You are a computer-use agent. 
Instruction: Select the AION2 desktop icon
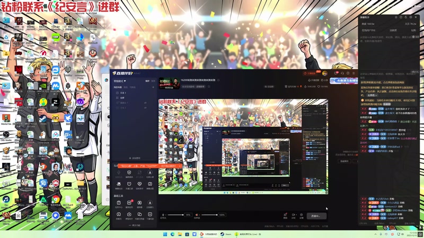click(x=80, y=120)
